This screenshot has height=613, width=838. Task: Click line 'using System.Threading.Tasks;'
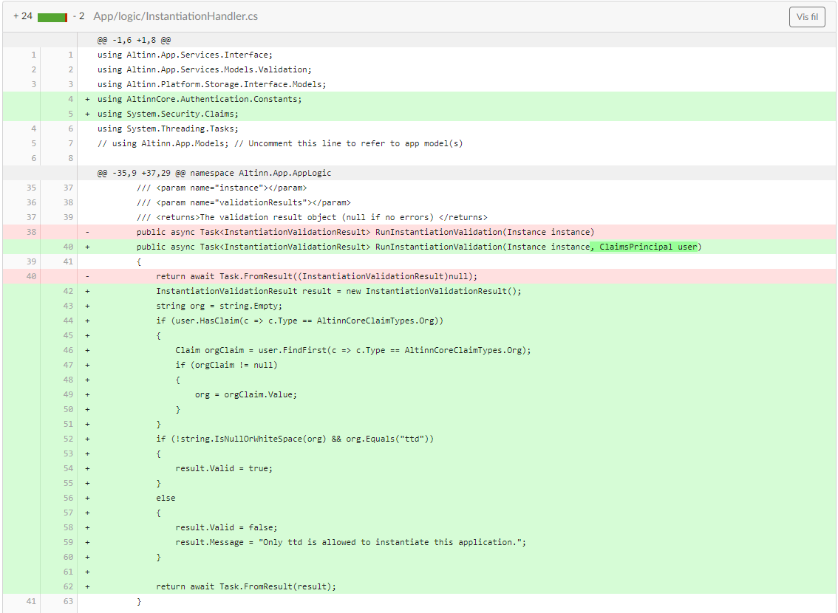[168, 129]
